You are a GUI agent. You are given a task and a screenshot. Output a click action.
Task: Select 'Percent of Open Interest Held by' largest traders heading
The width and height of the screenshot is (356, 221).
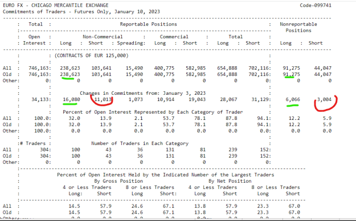click(x=166, y=175)
